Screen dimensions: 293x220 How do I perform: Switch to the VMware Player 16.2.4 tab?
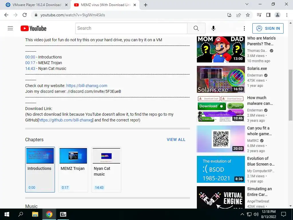(x=37, y=5)
